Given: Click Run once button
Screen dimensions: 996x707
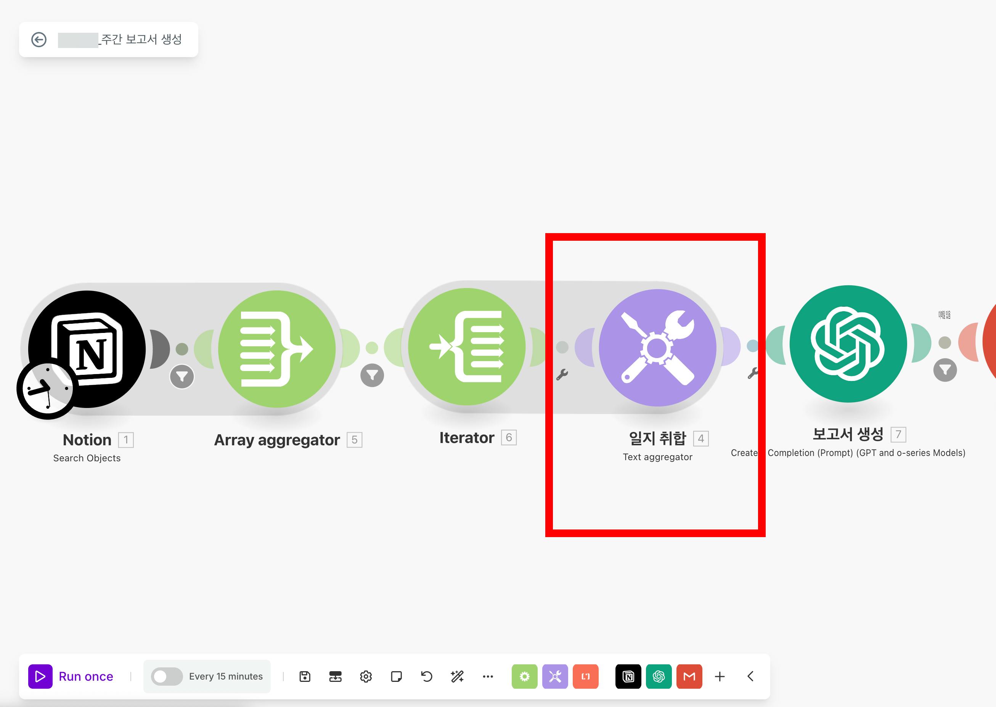Looking at the screenshot, I should pos(71,676).
